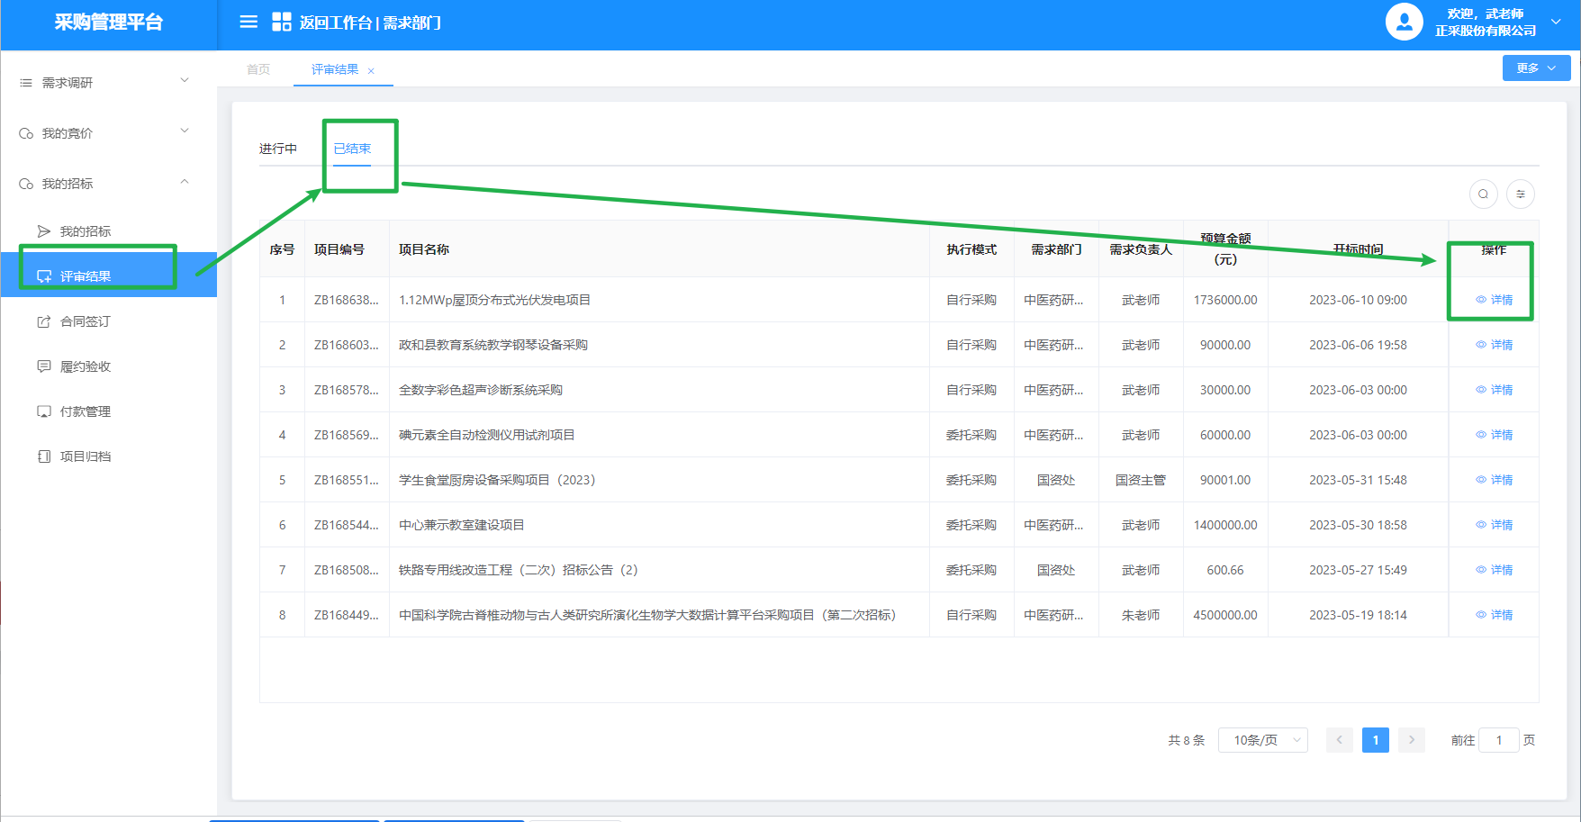Click the workbench grid icon in header
1581x822 pixels.
pyautogui.click(x=281, y=22)
